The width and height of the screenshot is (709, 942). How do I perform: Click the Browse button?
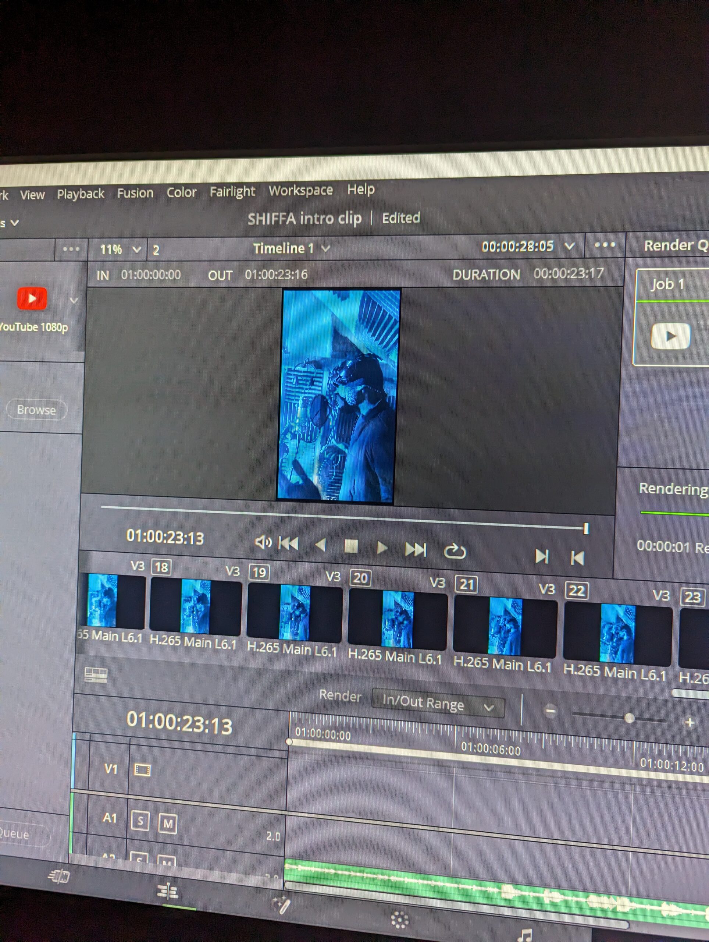click(x=37, y=410)
